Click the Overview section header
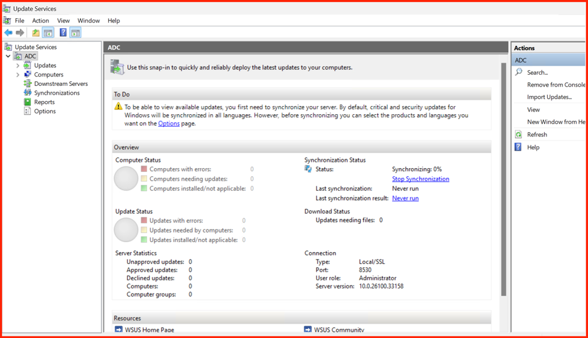 pyautogui.click(x=302, y=147)
